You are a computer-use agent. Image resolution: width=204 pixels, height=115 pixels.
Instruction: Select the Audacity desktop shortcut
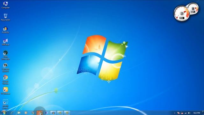point(5,30)
